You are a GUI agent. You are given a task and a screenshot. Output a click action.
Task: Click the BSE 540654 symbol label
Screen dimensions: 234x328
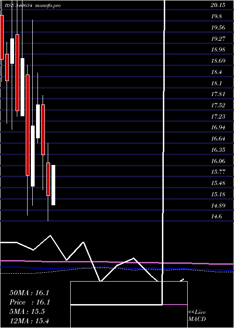[18, 6]
